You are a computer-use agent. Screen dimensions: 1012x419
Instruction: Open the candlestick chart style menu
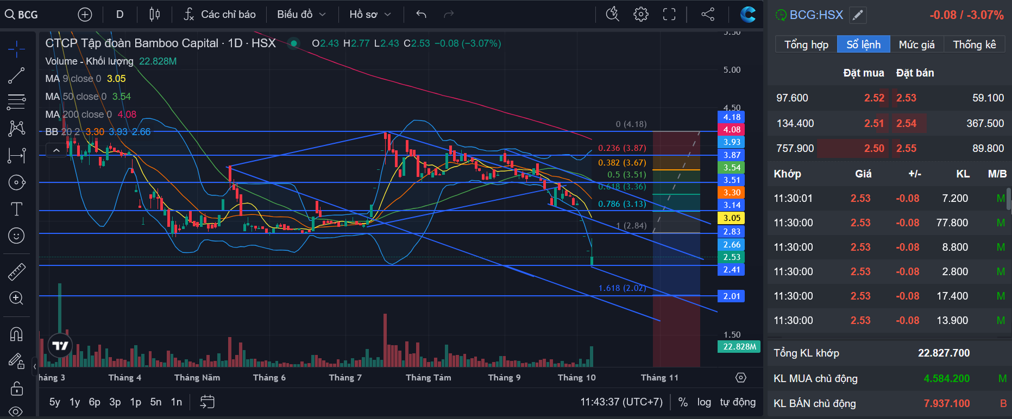point(155,15)
